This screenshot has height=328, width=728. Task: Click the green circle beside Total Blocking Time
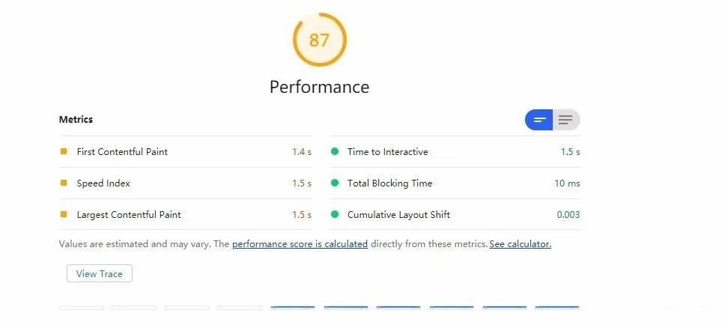point(335,183)
